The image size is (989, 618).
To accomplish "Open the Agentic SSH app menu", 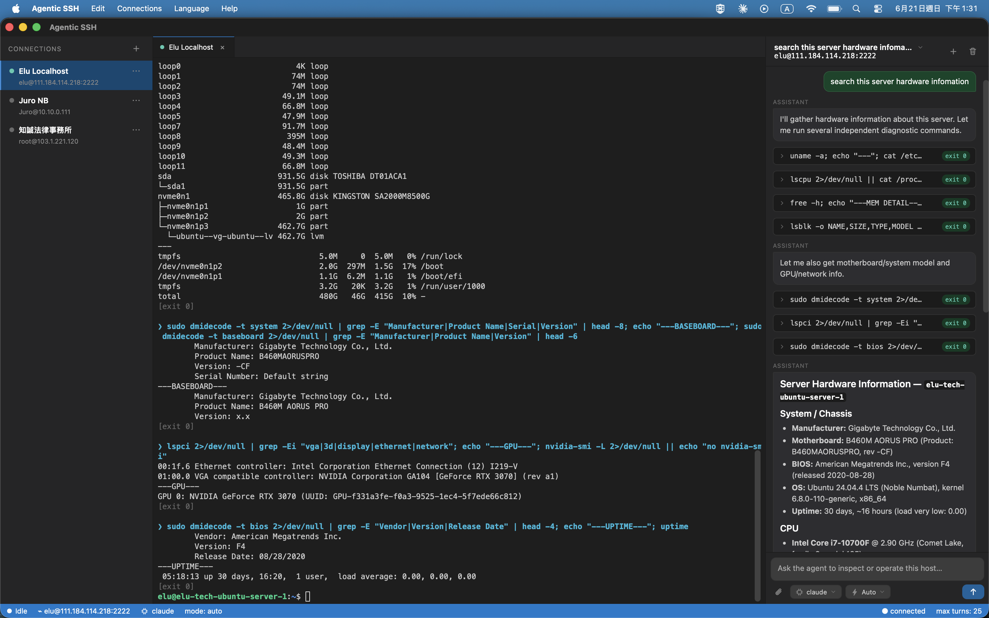I will pyautogui.click(x=55, y=8).
